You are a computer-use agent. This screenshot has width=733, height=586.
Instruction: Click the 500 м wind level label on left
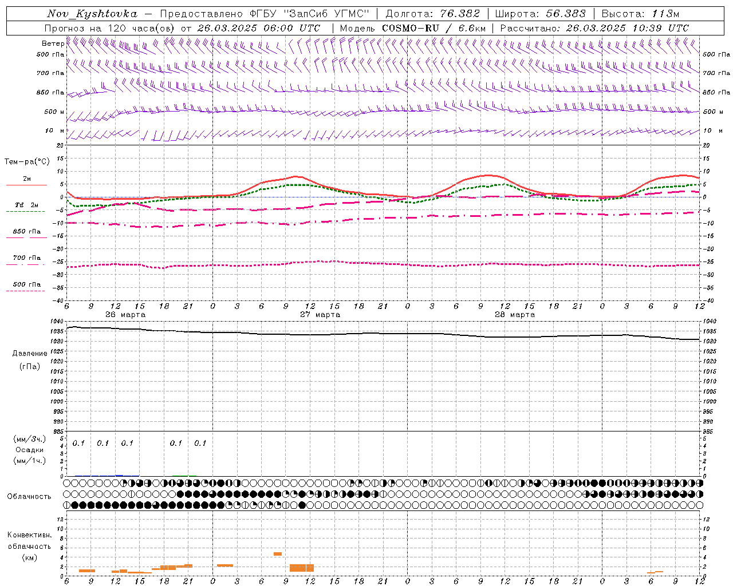[x=54, y=112]
